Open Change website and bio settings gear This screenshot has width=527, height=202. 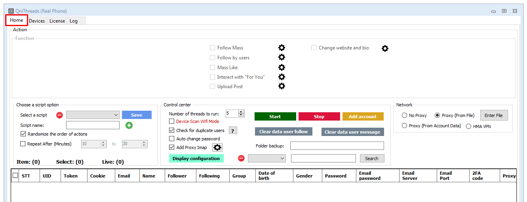coord(385,48)
